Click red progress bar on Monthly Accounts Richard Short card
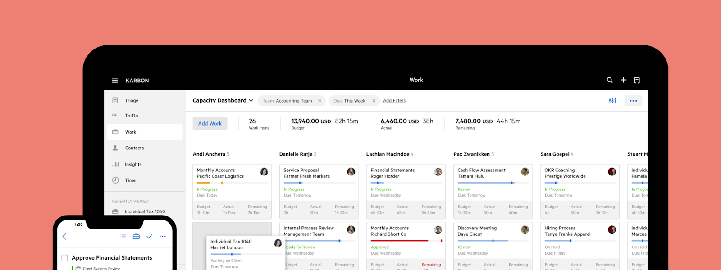Screen dimensions: 721x270 tap(406, 241)
